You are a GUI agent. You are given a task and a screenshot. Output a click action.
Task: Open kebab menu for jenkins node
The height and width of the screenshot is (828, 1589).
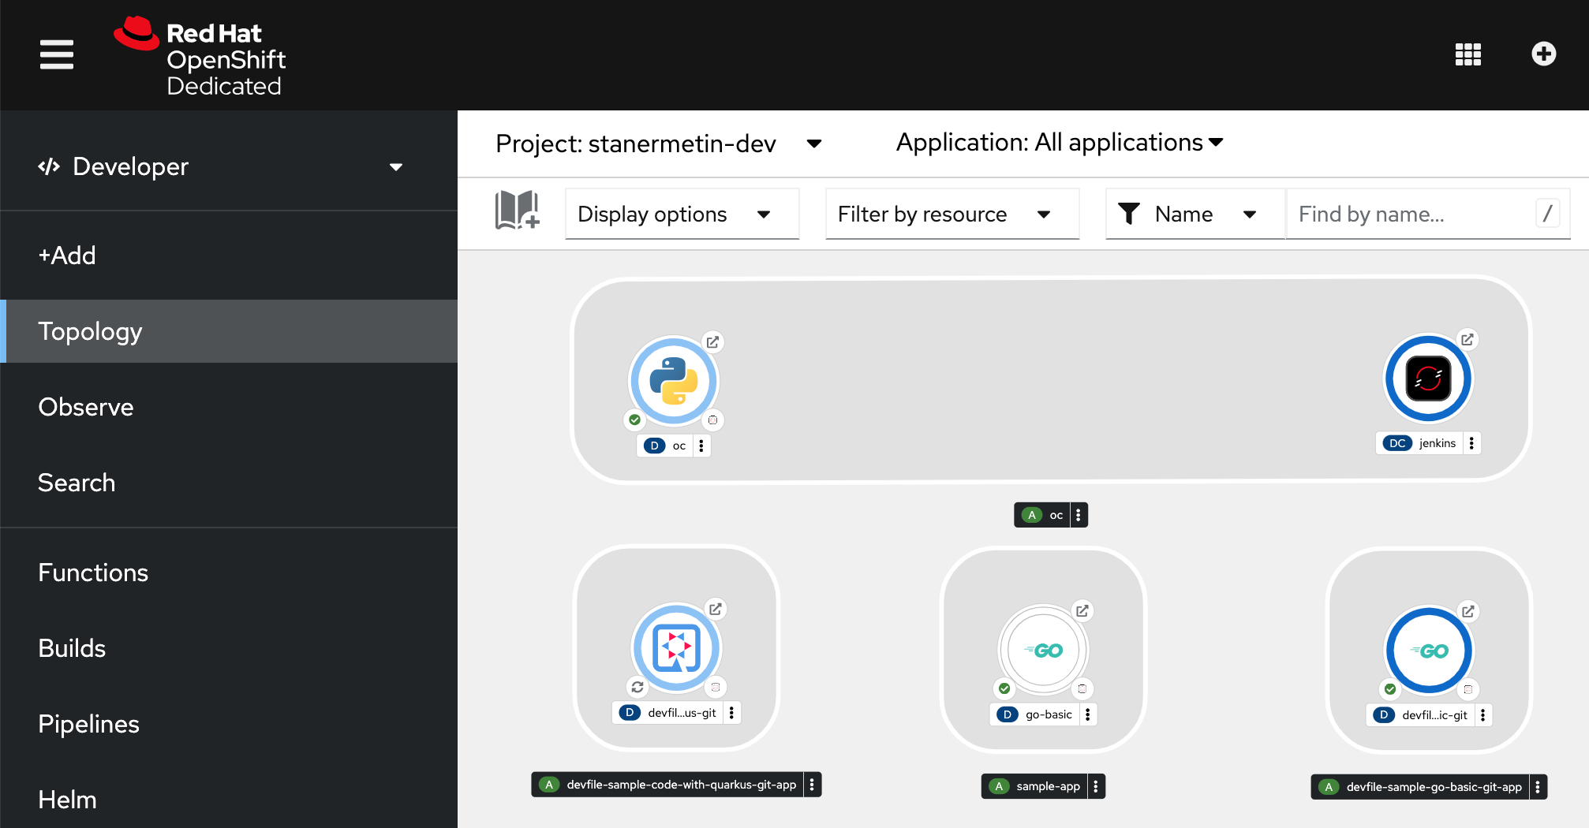(x=1471, y=443)
